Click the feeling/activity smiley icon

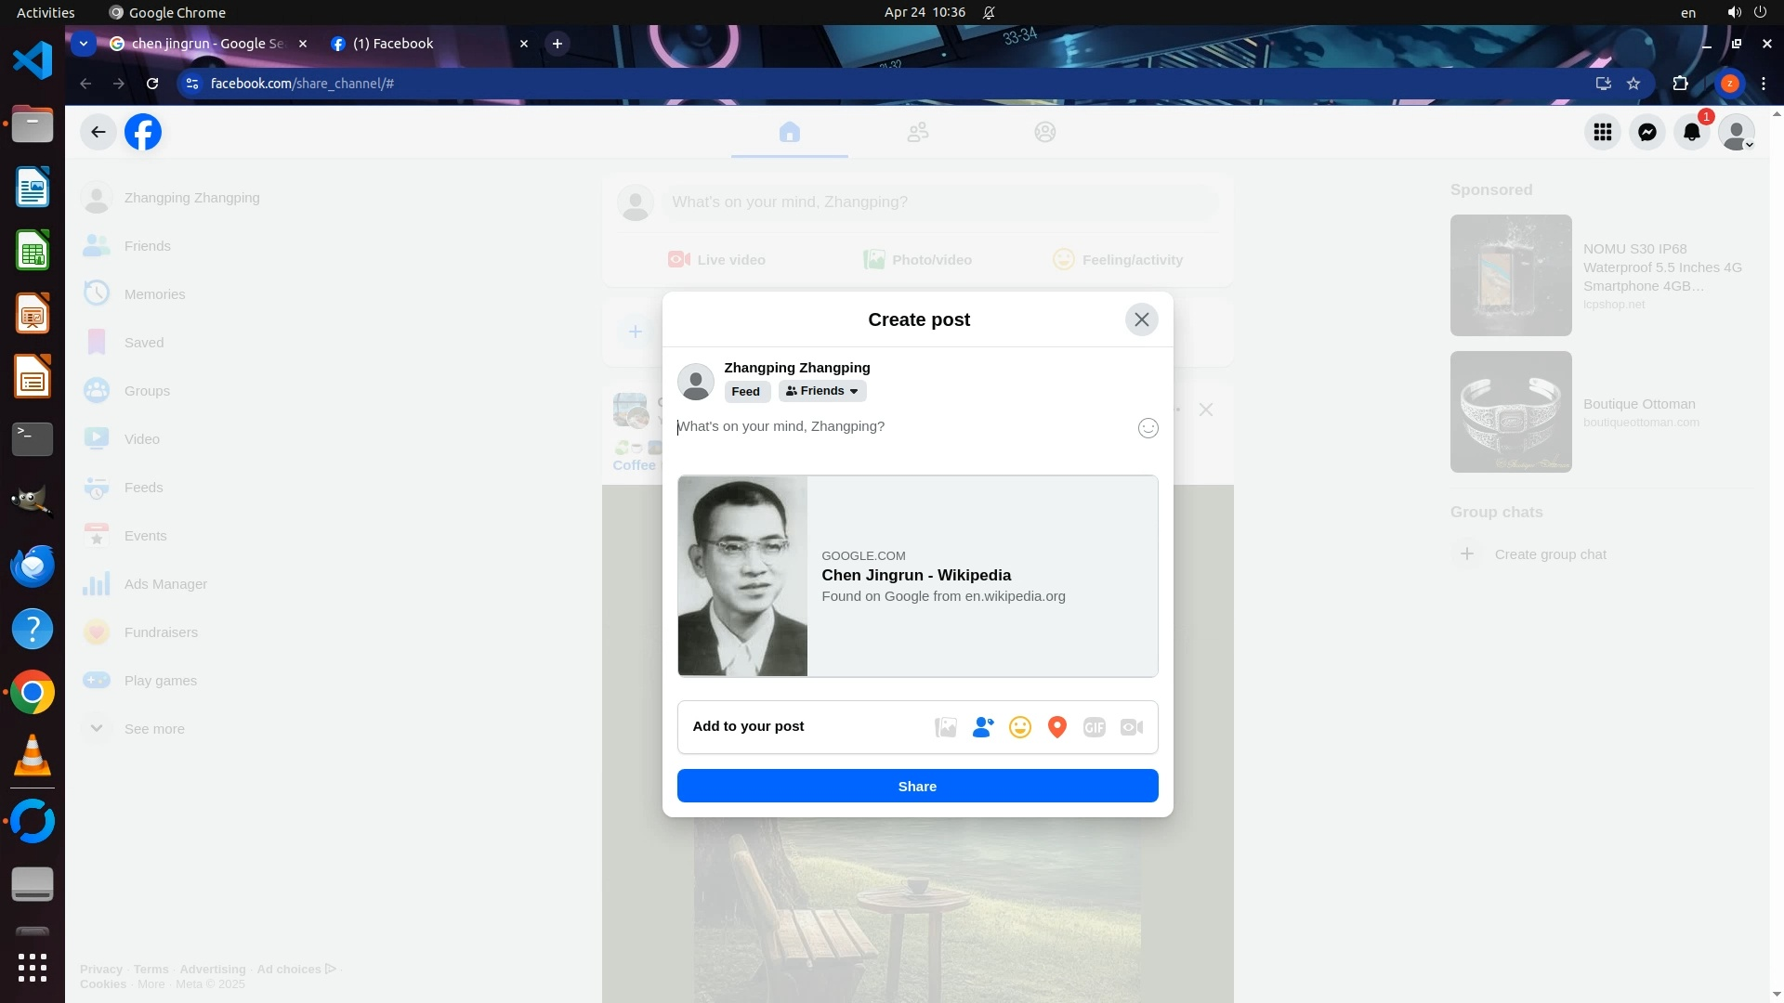tap(1019, 727)
